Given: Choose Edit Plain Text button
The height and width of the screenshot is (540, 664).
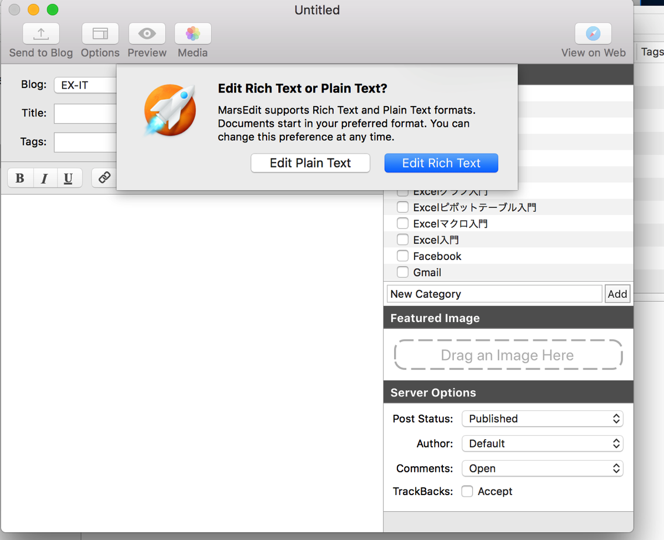Looking at the screenshot, I should point(310,163).
